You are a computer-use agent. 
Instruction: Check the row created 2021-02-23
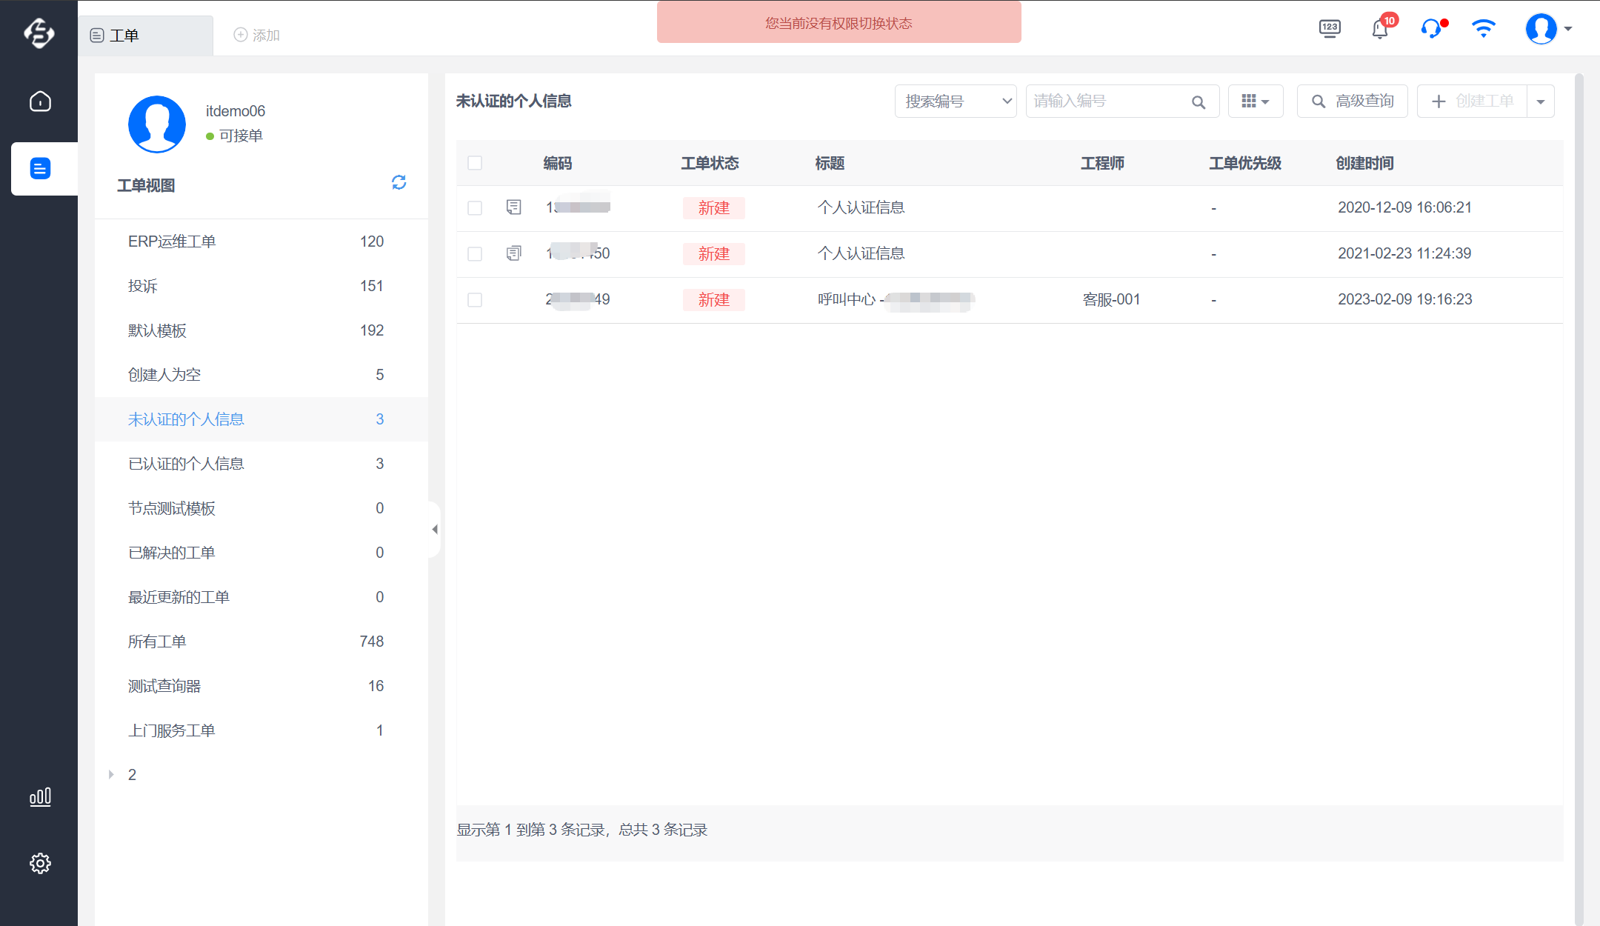click(475, 254)
